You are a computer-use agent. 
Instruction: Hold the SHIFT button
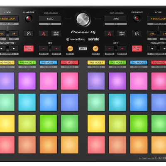click(83, 49)
